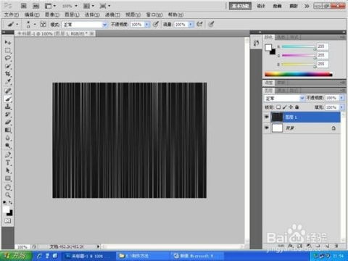
Task: Select the Path Selection tool
Action: click(x=8, y=170)
